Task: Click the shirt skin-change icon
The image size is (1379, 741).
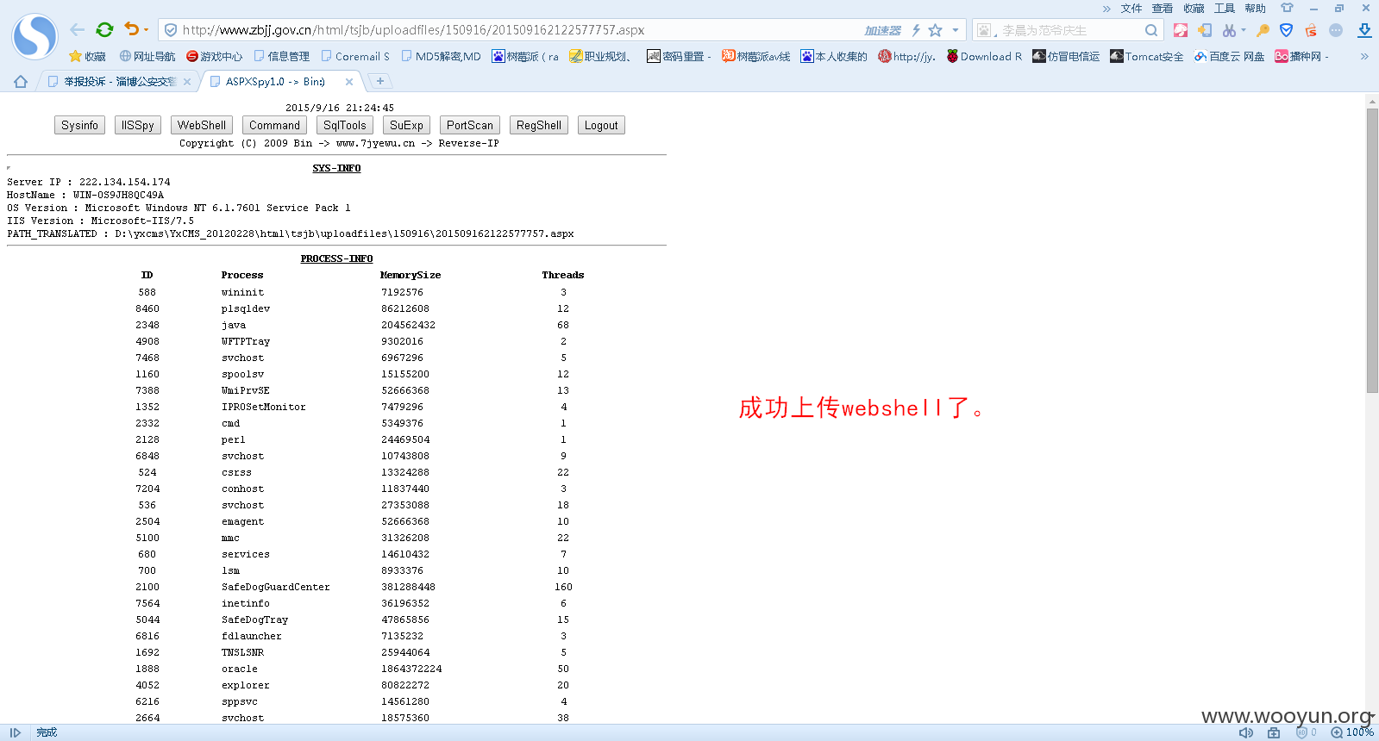Action: 1287,8
